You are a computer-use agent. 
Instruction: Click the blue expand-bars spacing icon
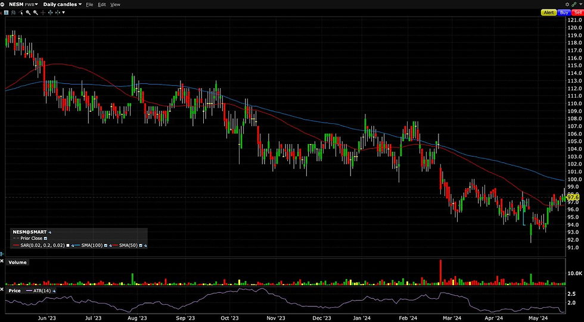coord(50,12)
